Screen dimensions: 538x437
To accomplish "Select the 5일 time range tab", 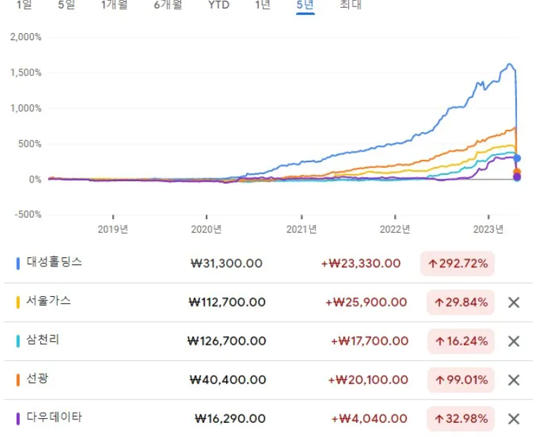I will coord(66,5).
